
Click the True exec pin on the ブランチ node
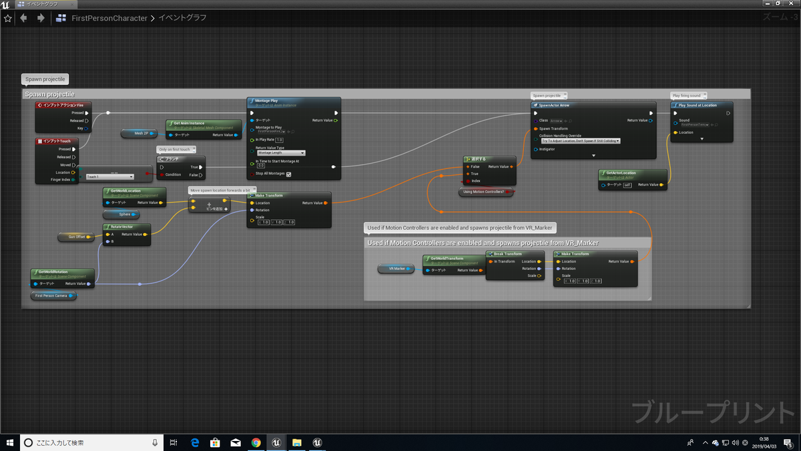[x=201, y=167]
